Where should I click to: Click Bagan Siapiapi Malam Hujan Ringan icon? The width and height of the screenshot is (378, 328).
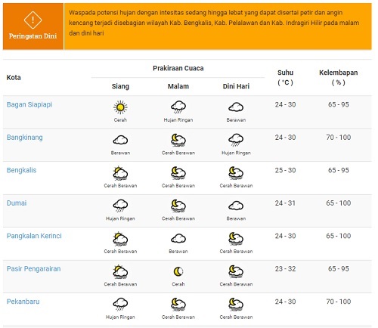(178, 107)
